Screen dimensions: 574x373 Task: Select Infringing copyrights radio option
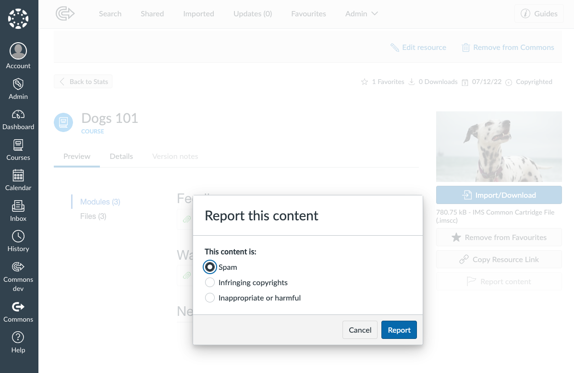[x=210, y=282]
